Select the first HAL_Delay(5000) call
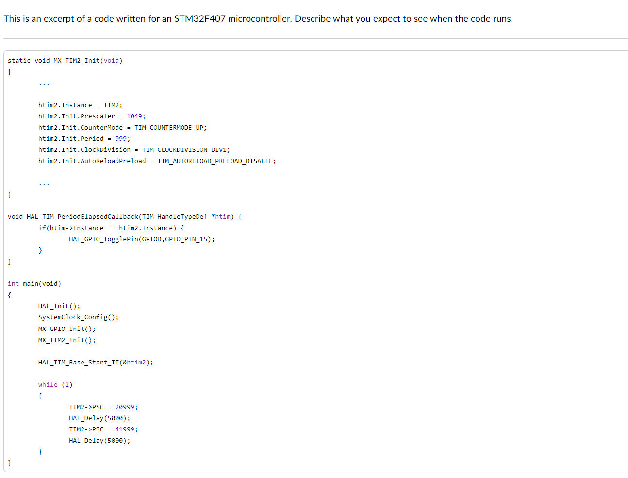628x478 pixels. tap(99, 418)
